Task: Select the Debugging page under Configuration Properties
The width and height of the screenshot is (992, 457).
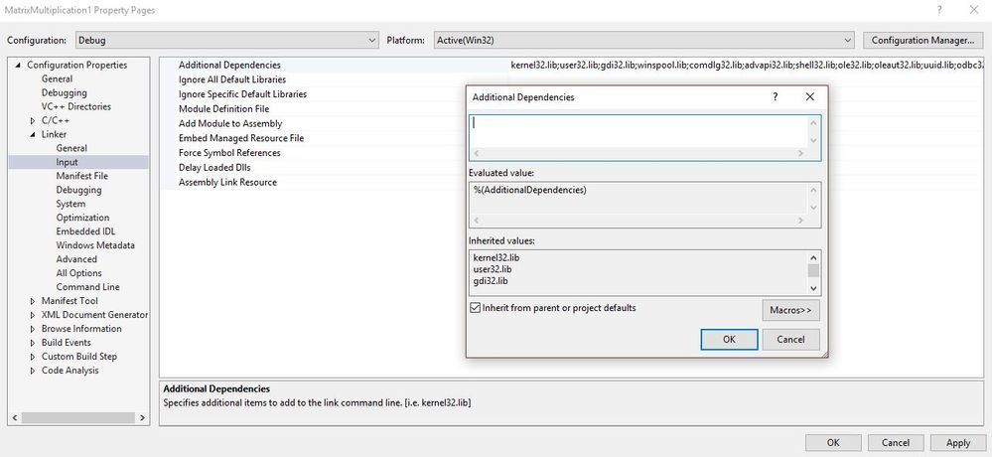Action: pos(64,93)
